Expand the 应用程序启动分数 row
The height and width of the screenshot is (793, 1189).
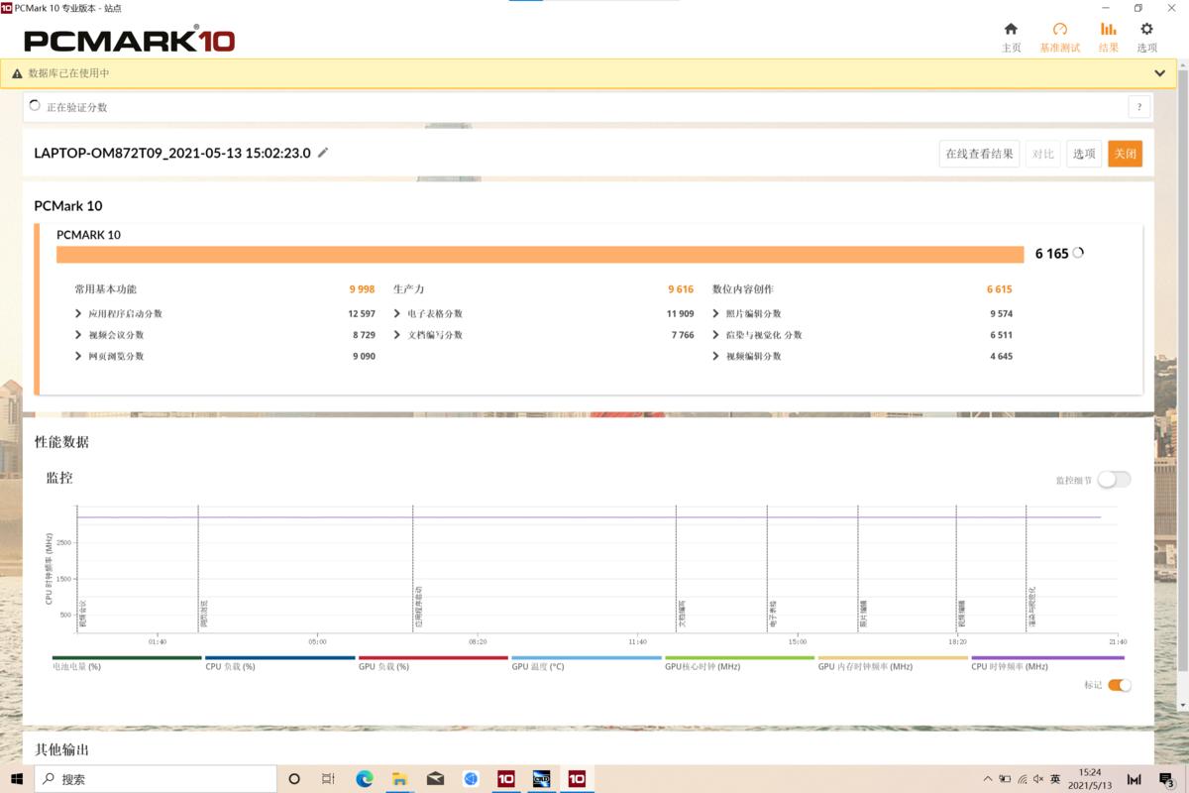pyautogui.click(x=78, y=314)
